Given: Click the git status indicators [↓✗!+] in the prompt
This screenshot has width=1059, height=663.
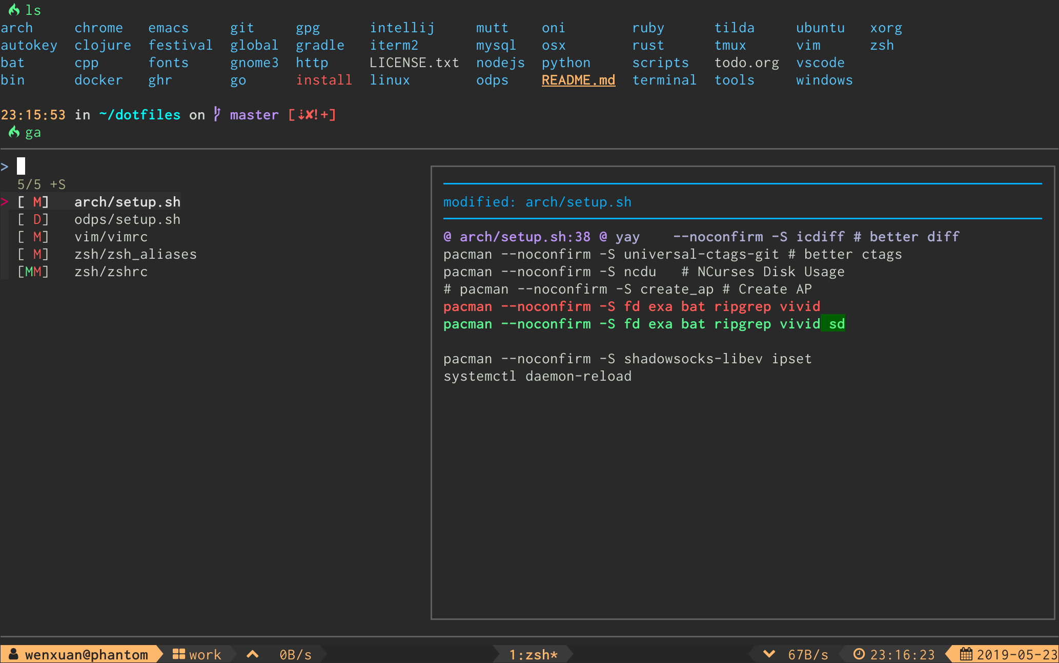Looking at the screenshot, I should [x=312, y=114].
